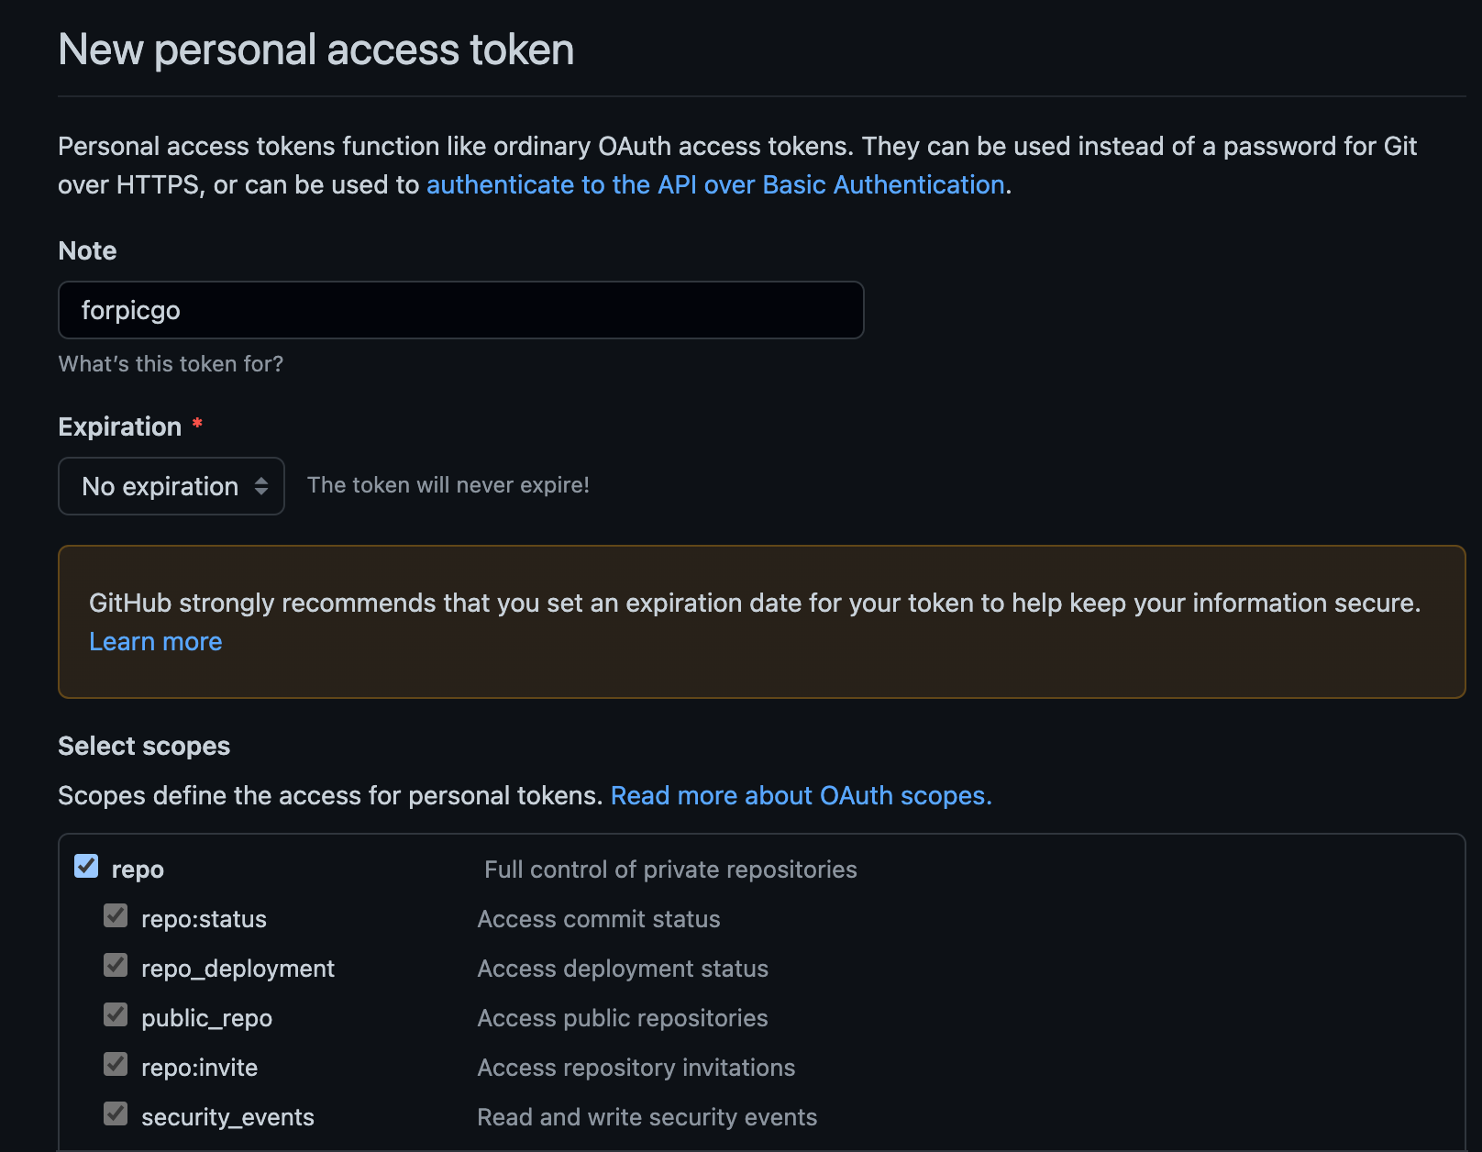1482x1152 pixels.
Task: Click the Expiration field label
Action: (x=120, y=426)
